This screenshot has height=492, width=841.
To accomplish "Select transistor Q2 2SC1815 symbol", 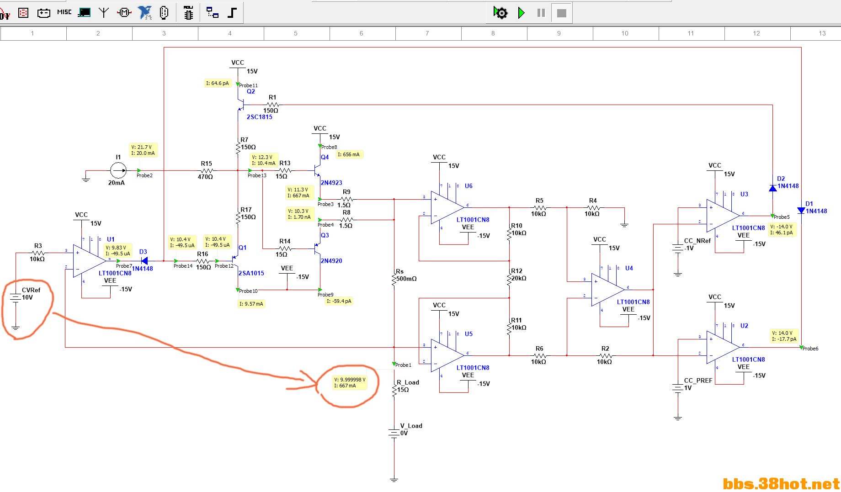I will pyautogui.click(x=240, y=105).
